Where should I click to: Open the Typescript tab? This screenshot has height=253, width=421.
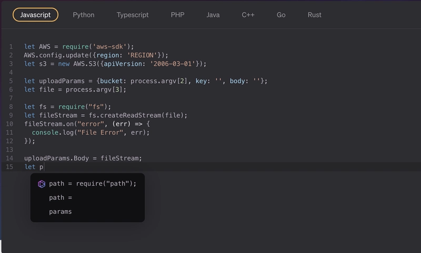point(133,15)
